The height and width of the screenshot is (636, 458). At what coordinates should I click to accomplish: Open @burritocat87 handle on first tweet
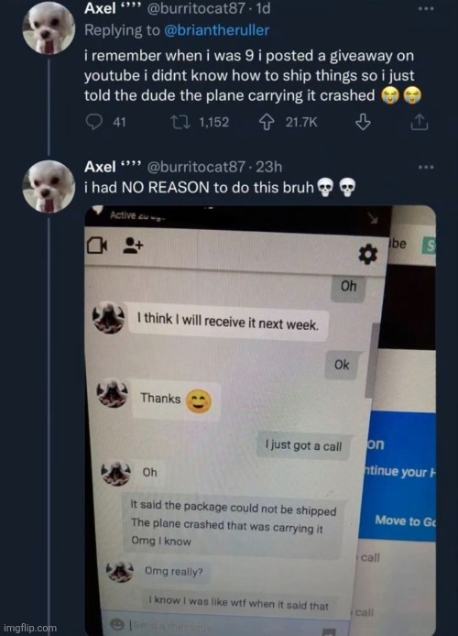196,8
